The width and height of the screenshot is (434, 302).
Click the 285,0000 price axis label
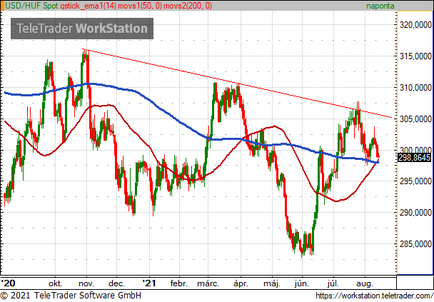coord(415,244)
